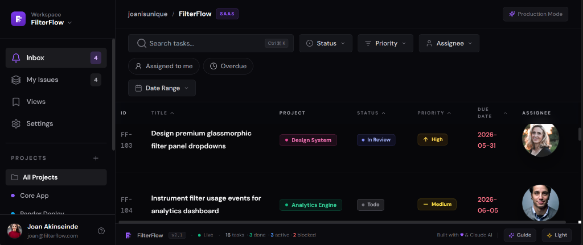This screenshot has height=245, width=583.
Task: Toggle the Overdue filter chip
Action: (x=228, y=66)
